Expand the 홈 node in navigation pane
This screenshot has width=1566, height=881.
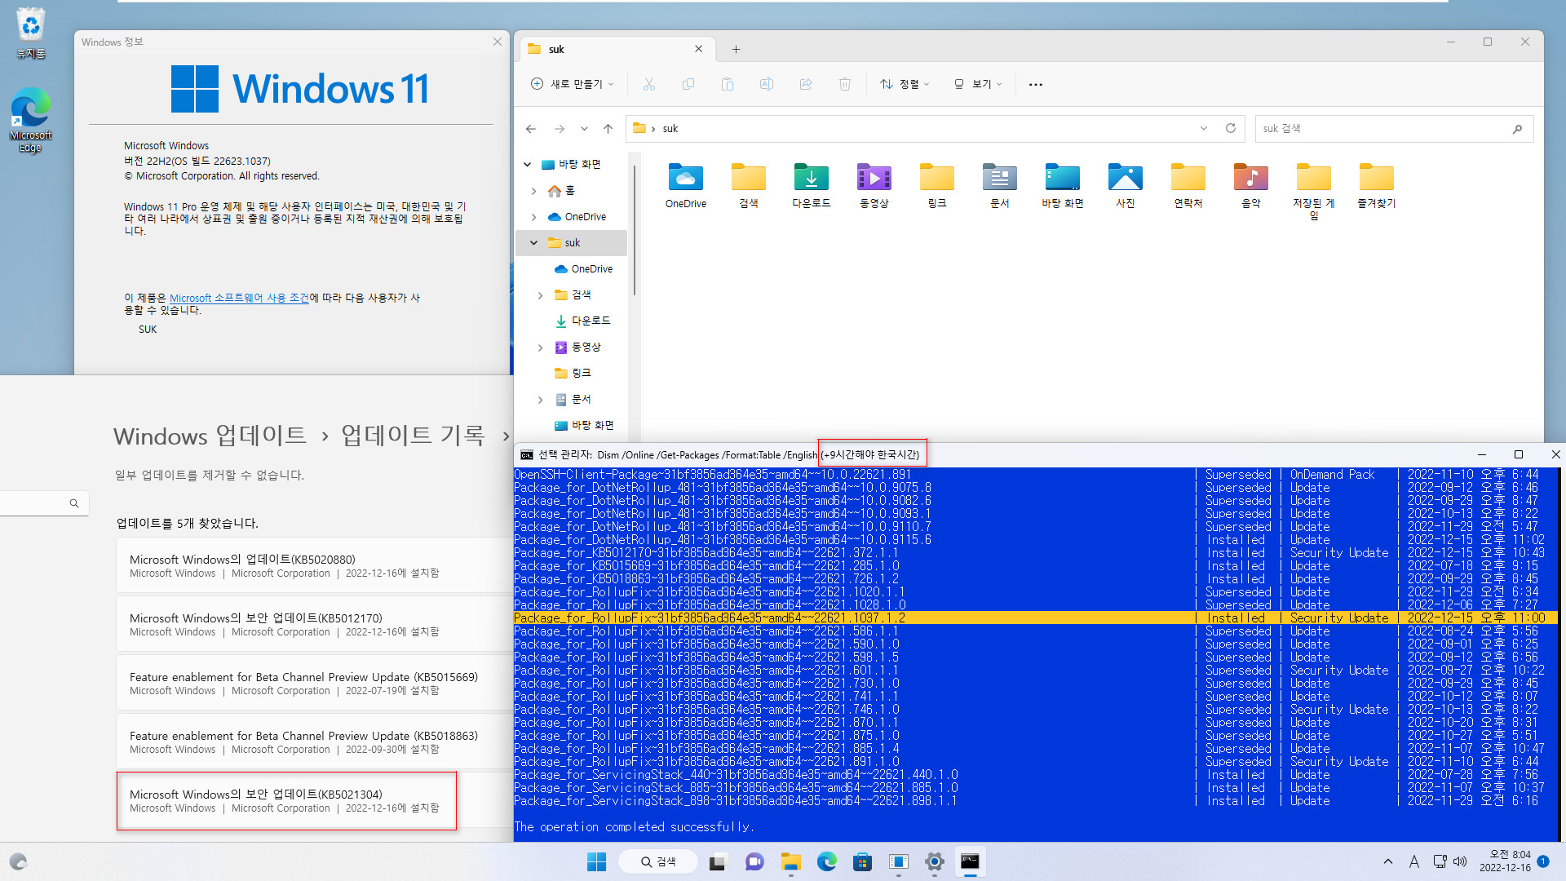tap(534, 191)
